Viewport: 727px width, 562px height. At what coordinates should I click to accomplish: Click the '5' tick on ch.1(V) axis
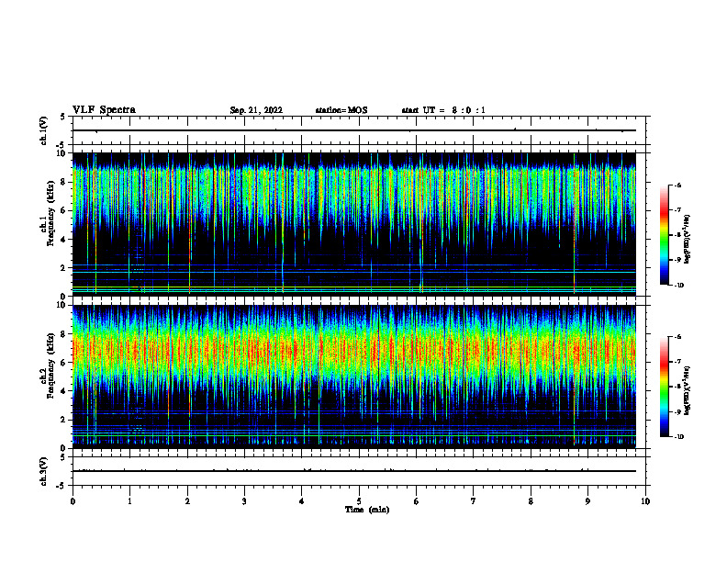point(62,117)
